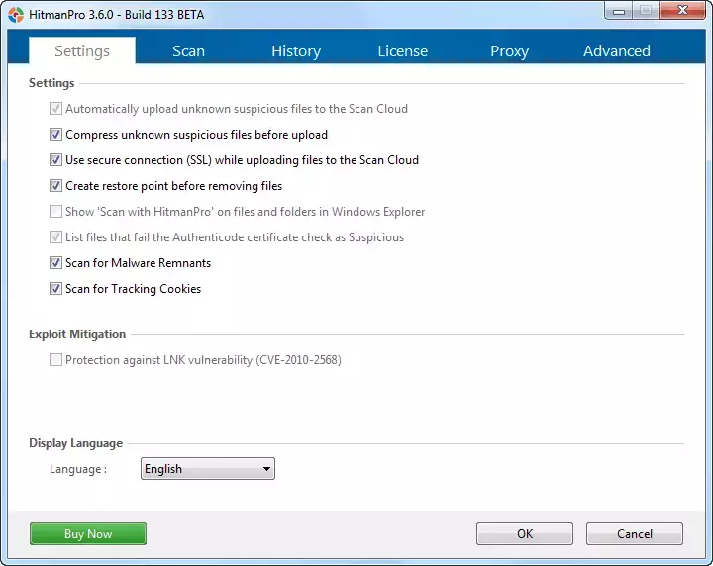Switch to the Settings tab

[x=82, y=50]
